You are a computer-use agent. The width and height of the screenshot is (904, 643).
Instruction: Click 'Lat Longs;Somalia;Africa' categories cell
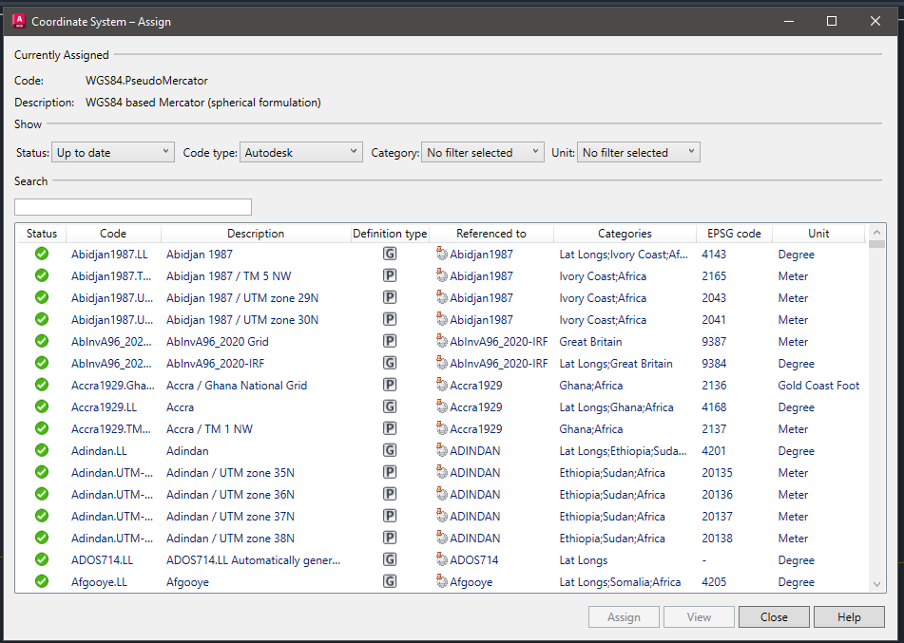click(x=620, y=582)
